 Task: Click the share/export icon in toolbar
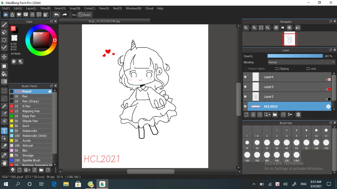(x=12, y=14)
